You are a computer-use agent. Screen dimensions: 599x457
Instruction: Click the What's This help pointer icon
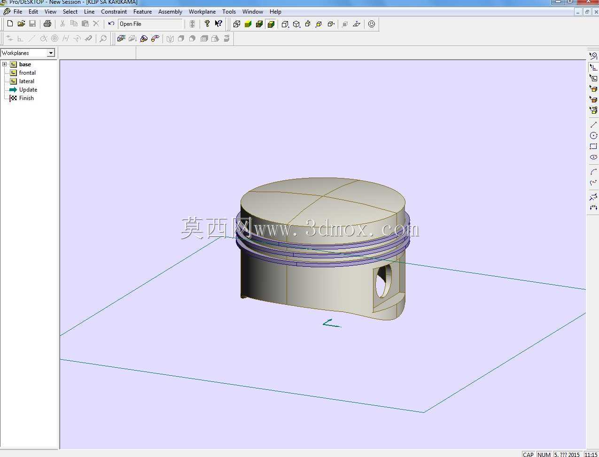(218, 23)
